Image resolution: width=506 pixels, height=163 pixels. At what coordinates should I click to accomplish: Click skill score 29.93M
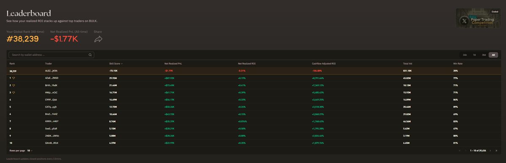coord(113,78)
